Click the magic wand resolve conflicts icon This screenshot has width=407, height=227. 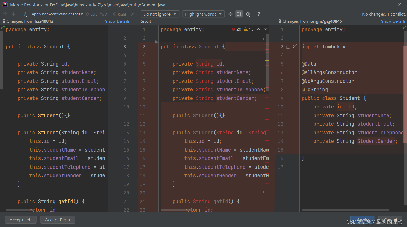[x=133, y=14]
